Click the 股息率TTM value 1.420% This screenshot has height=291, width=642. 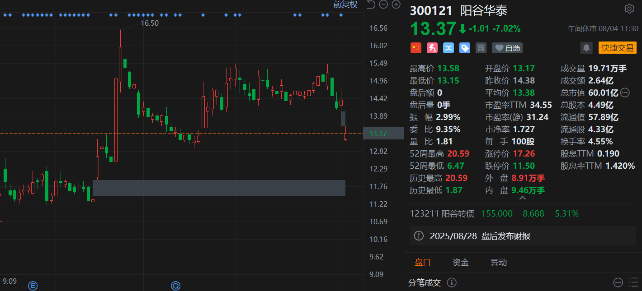click(x=620, y=166)
